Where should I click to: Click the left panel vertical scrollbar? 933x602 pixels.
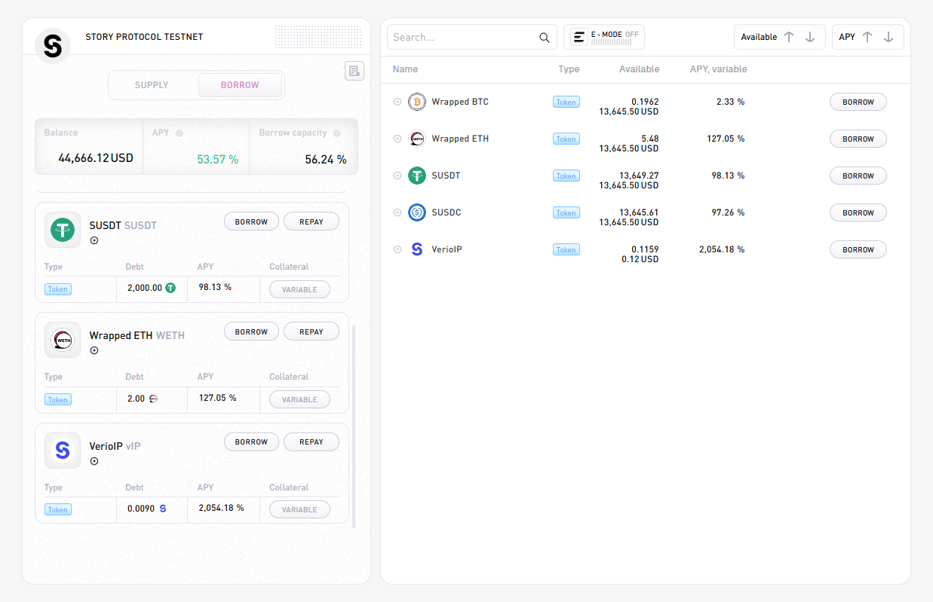tap(353, 422)
